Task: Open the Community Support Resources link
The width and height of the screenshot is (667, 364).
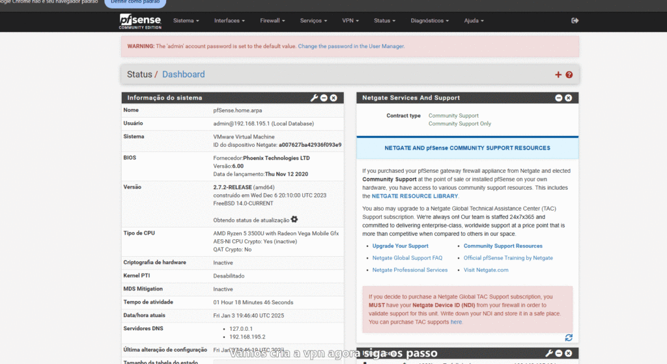Action: (503, 246)
